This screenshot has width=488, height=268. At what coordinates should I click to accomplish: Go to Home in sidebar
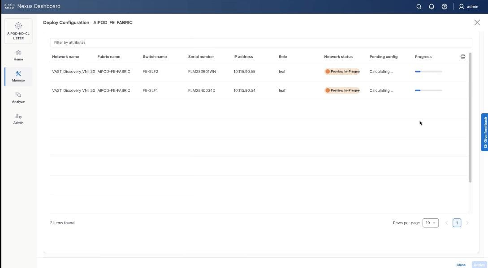18,55
